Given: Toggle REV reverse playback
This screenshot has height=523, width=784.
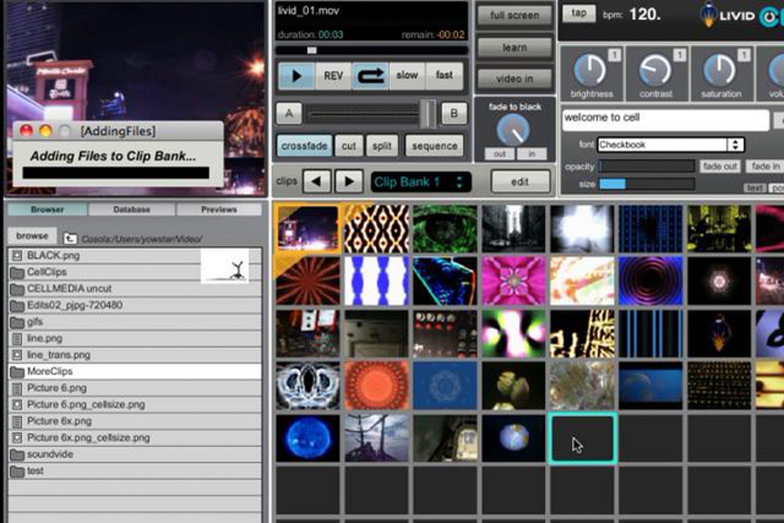Looking at the screenshot, I should pyautogui.click(x=333, y=76).
